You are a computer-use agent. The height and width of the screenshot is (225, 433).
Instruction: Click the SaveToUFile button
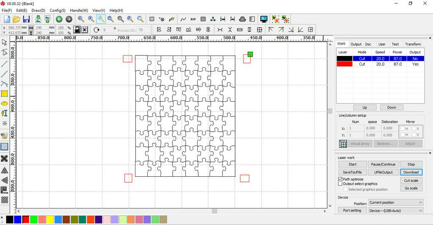click(352, 172)
